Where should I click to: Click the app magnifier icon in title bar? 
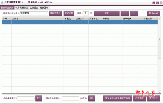pyautogui.click(x=2, y=2)
